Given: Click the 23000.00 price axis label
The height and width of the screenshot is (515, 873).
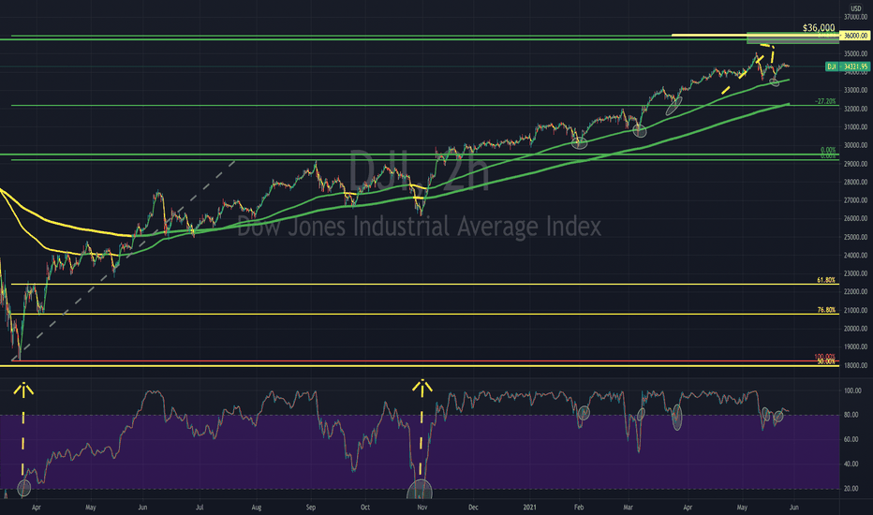Looking at the screenshot, I should click(x=856, y=274).
